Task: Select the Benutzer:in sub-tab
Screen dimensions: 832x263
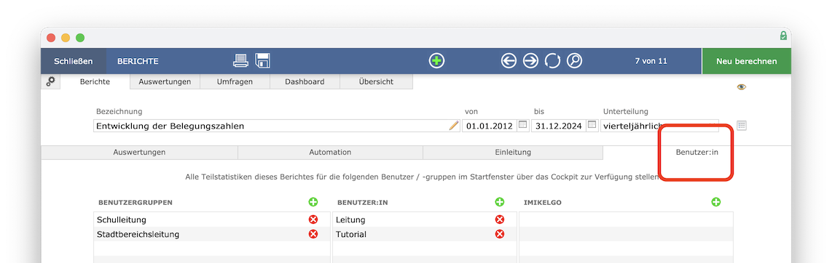Action: click(x=696, y=153)
